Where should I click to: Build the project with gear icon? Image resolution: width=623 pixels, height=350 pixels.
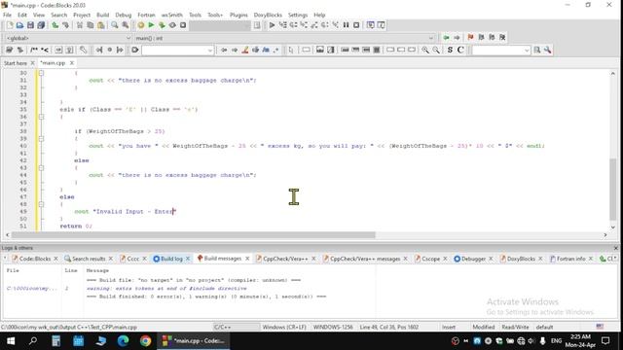tap(140, 25)
